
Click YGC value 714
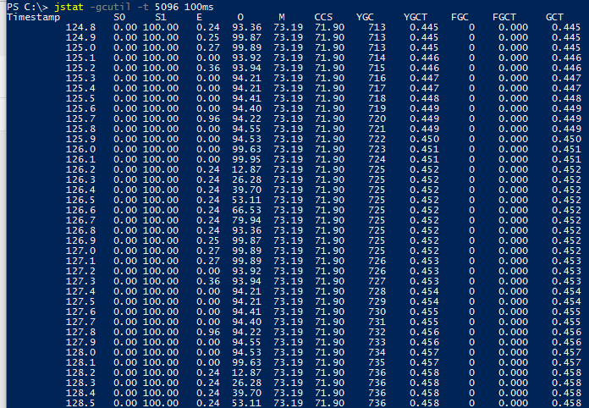click(x=377, y=58)
